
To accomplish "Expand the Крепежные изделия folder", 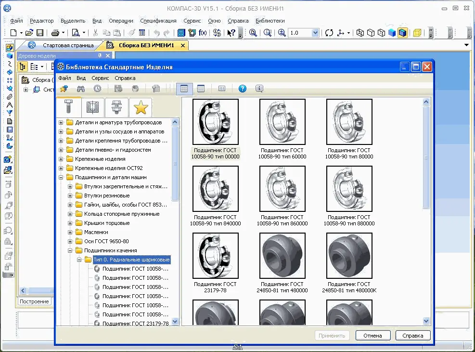I will tap(61, 159).
